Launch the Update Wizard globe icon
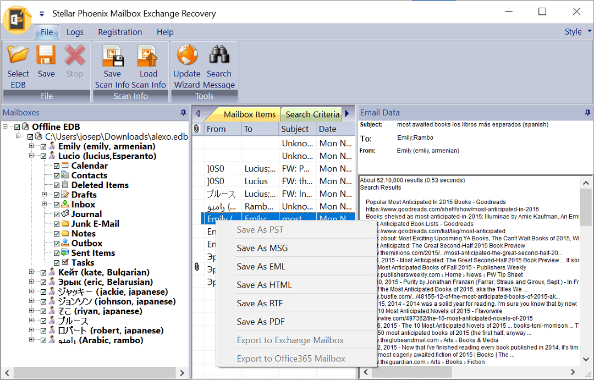This screenshot has width=594, height=380. pyautogui.click(x=187, y=54)
